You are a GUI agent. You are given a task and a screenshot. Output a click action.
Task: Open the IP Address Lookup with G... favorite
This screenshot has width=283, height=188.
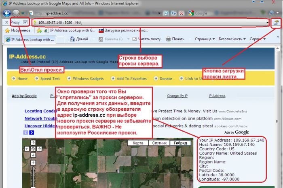70,30
